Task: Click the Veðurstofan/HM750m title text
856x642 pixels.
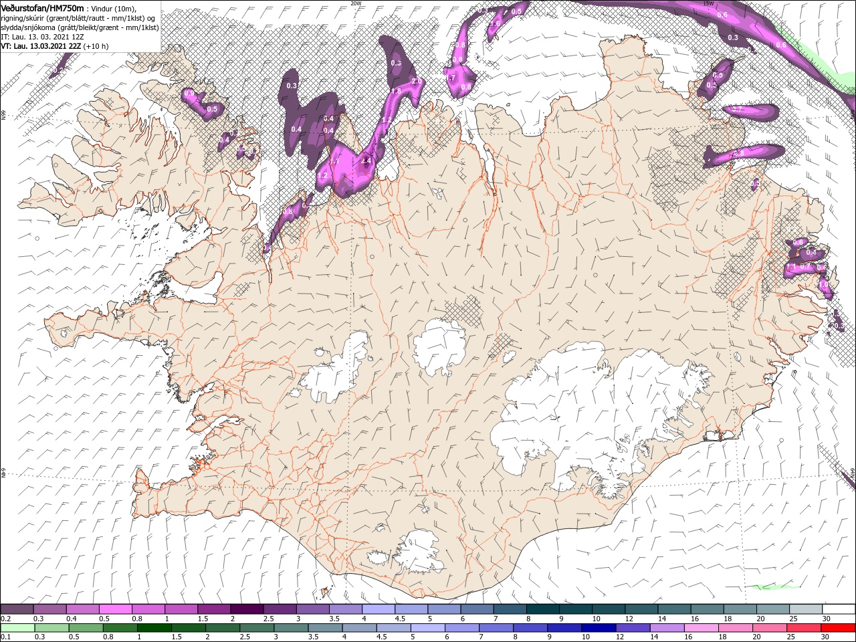Action: pos(42,8)
